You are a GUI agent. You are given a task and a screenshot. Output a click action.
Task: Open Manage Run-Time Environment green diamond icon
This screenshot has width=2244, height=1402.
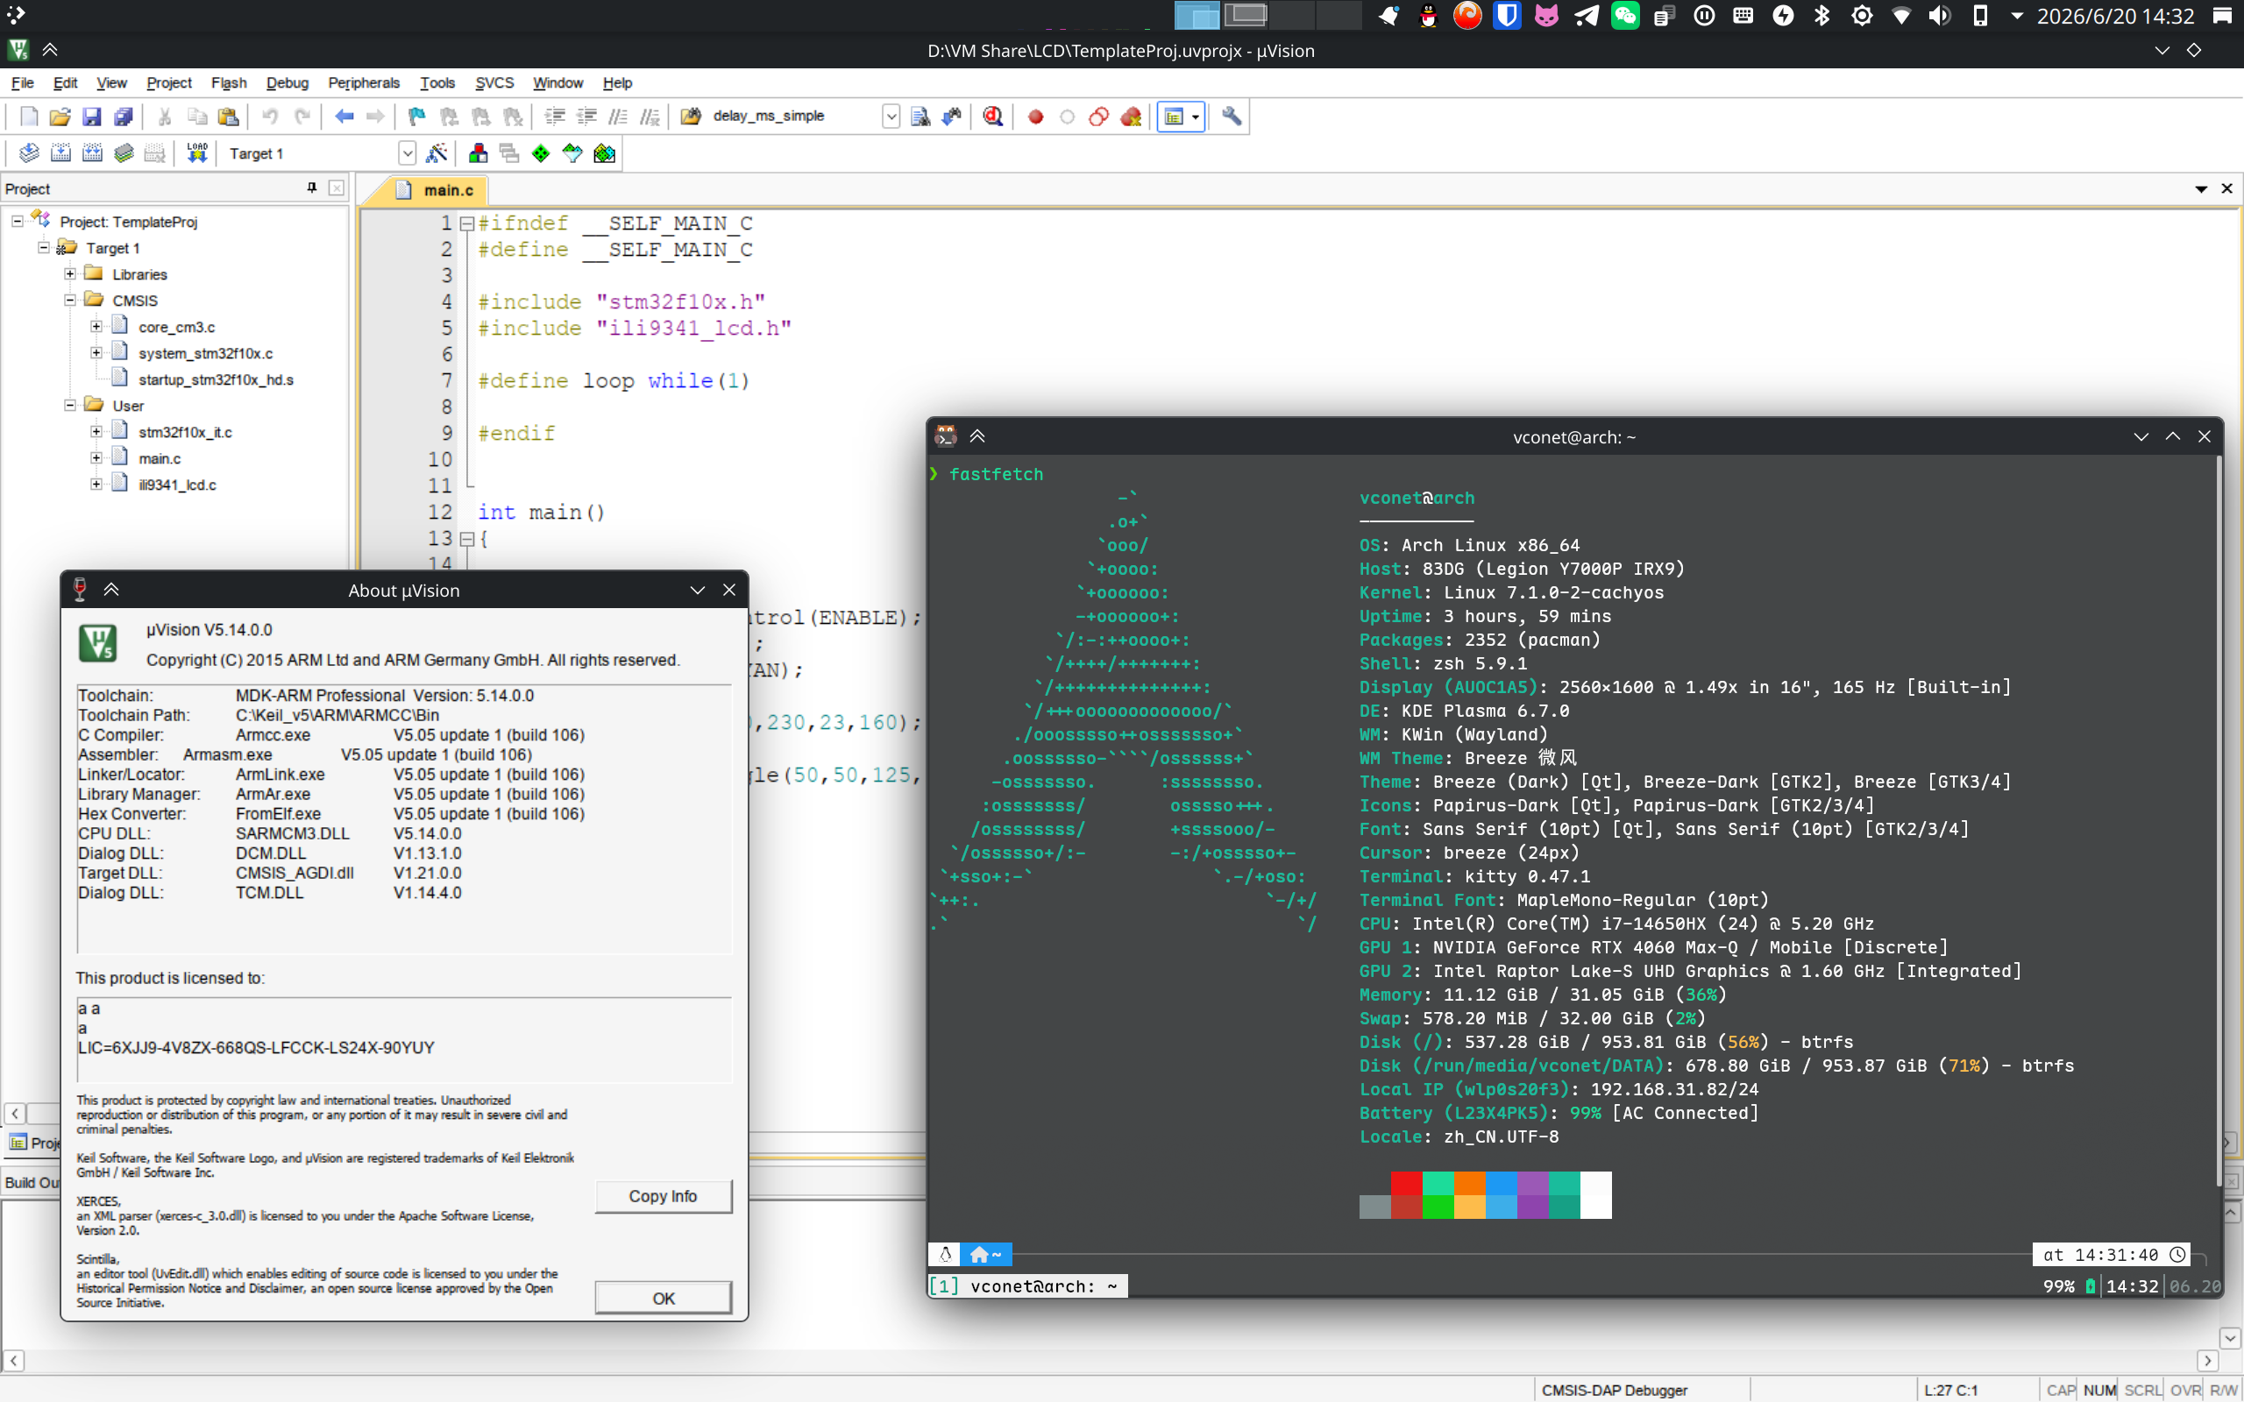coord(541,153)
